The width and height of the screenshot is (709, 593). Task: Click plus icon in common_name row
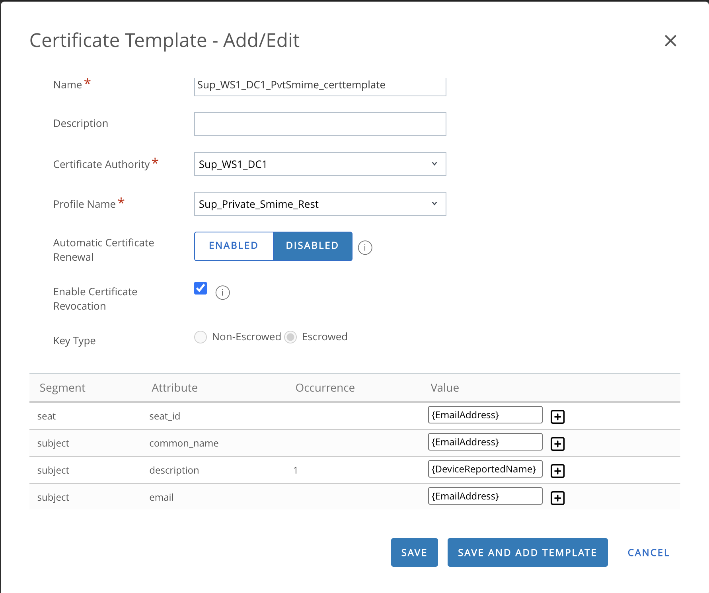coord(557,444)
